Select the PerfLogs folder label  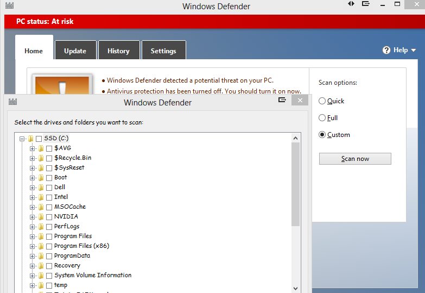tap(67, 226)
